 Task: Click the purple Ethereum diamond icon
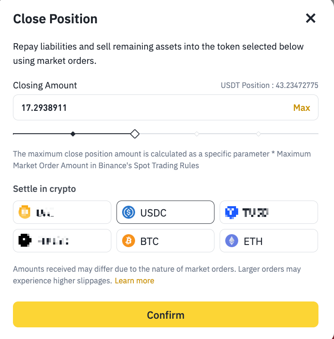point(232,241)
